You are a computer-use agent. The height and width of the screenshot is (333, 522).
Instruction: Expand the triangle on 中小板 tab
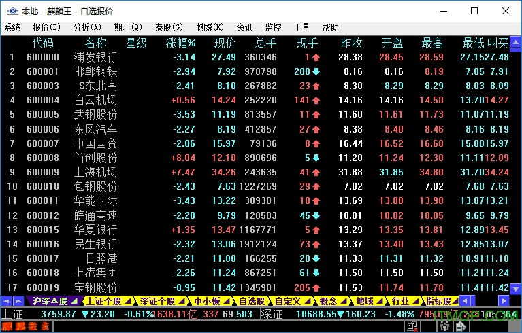pyautogui.click(x=227, y=302)
